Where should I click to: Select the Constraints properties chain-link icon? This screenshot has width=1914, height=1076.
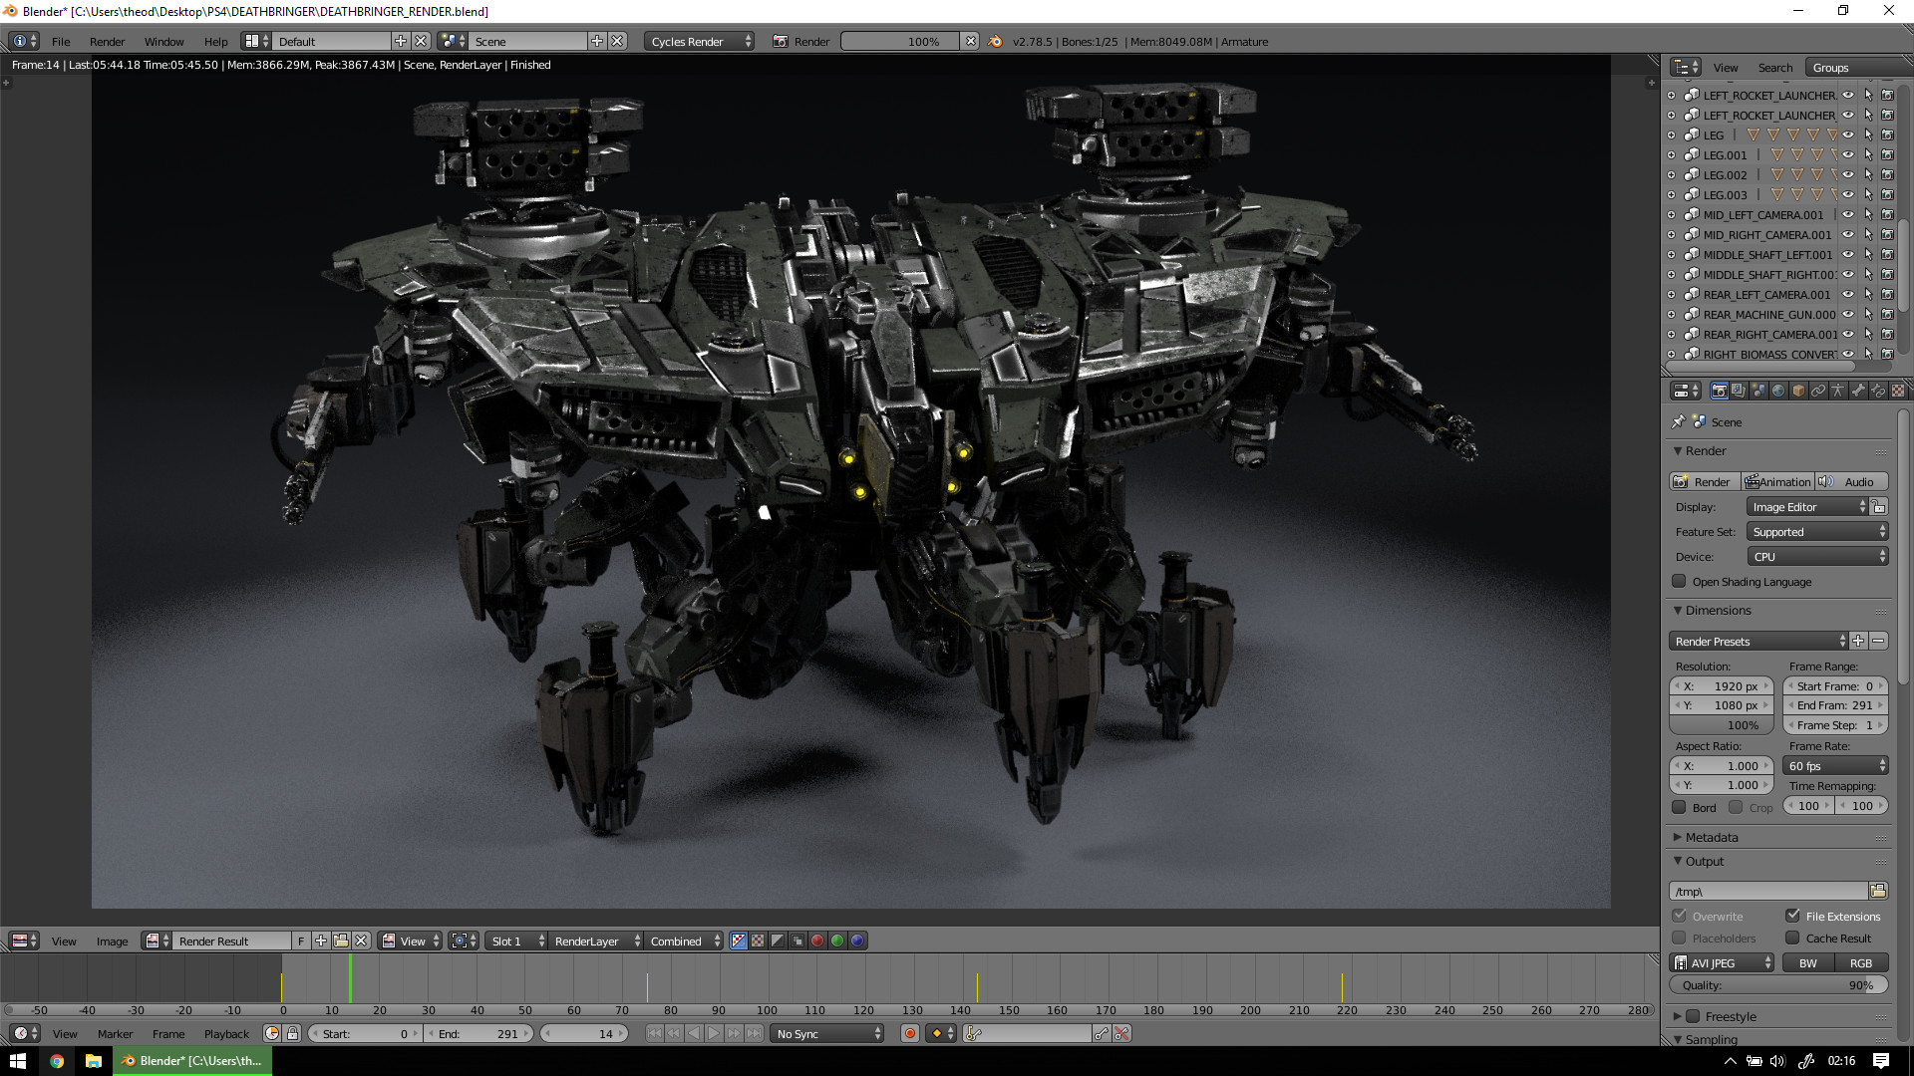click(x=1817, y=390)
